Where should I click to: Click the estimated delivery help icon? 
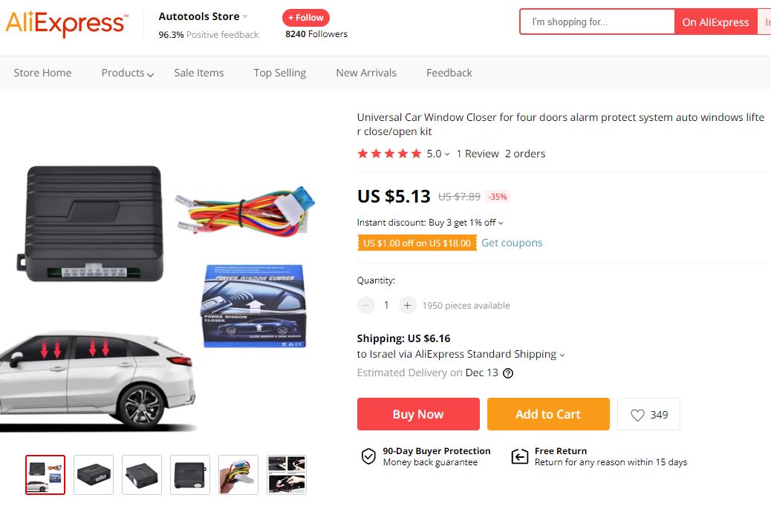click(508, 373)
